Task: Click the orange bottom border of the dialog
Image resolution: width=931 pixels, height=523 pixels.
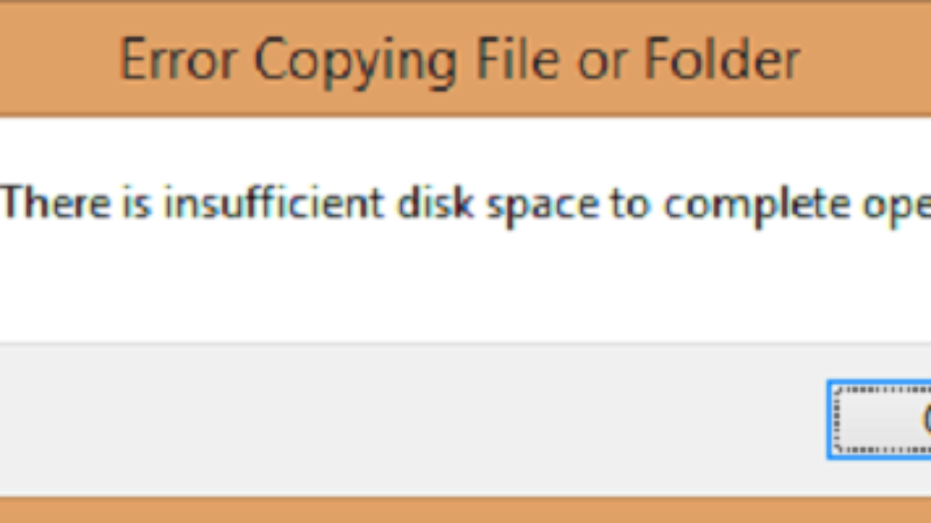Action: point(465,511)
